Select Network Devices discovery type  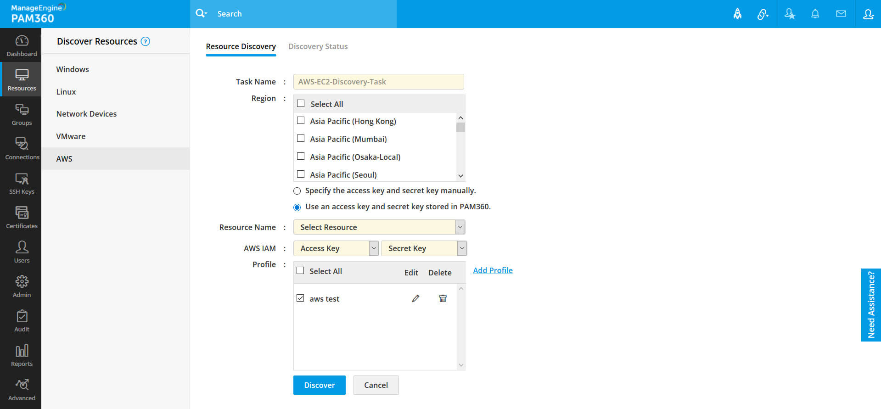click(x=115, y=114)
